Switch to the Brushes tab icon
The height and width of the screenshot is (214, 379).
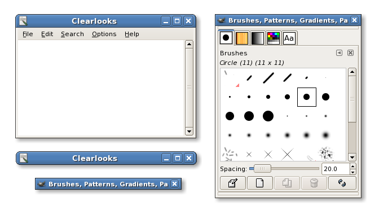[226, 38]
